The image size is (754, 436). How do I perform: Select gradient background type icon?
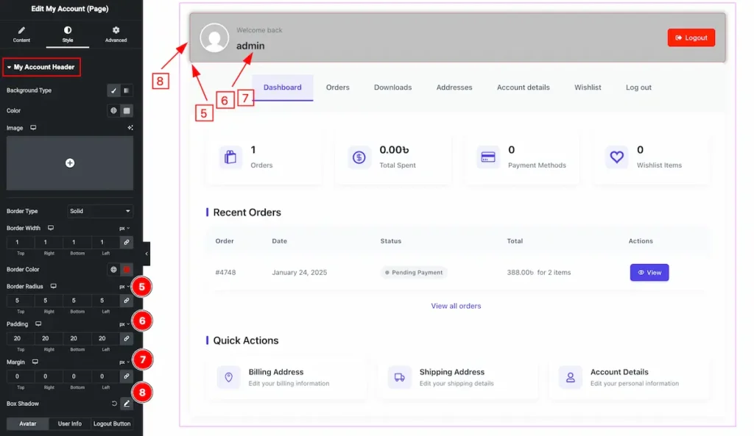pyautogui.click(x=127, y=90)
